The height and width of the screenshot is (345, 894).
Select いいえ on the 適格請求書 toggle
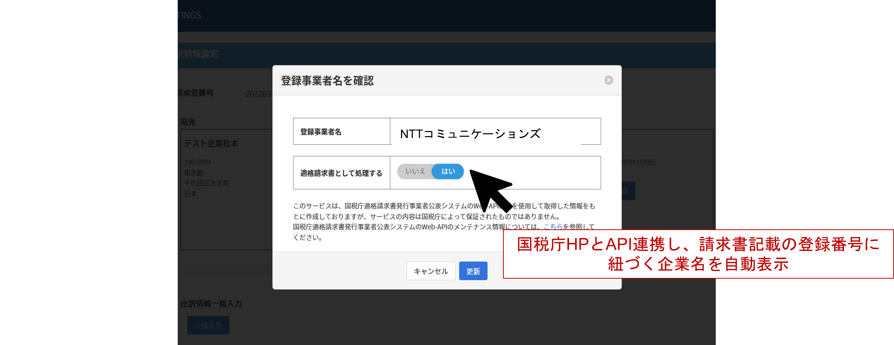(415, 171)
